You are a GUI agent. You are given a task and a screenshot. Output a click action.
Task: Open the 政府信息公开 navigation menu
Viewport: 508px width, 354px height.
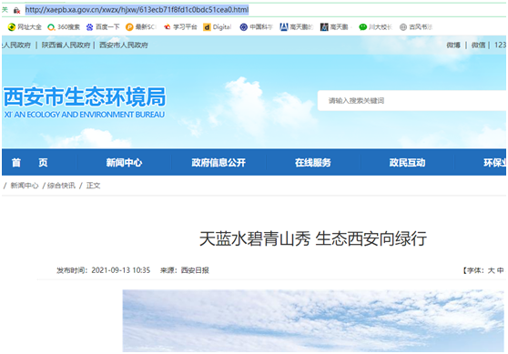(x=218, y=163)
